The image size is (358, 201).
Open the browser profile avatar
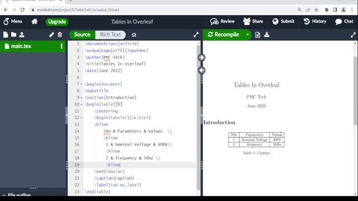343,10
